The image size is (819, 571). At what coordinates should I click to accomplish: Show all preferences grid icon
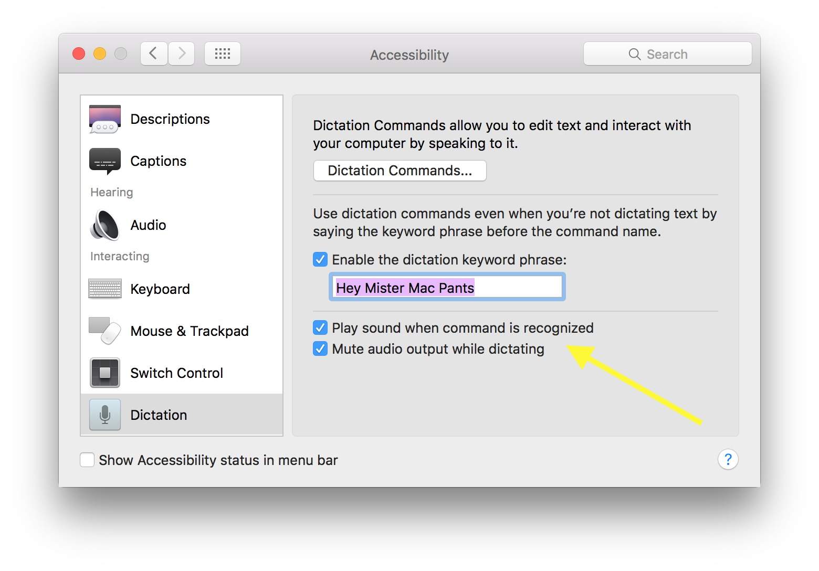click(x=223, y=54)
